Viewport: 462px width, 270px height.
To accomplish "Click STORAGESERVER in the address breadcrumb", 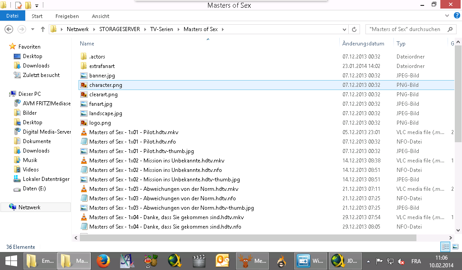I will coord(119,29).
